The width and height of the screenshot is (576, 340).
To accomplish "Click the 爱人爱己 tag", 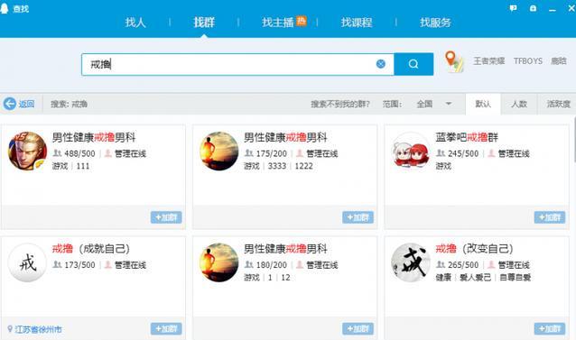I will pyautogui.click(x=476, y=277).
